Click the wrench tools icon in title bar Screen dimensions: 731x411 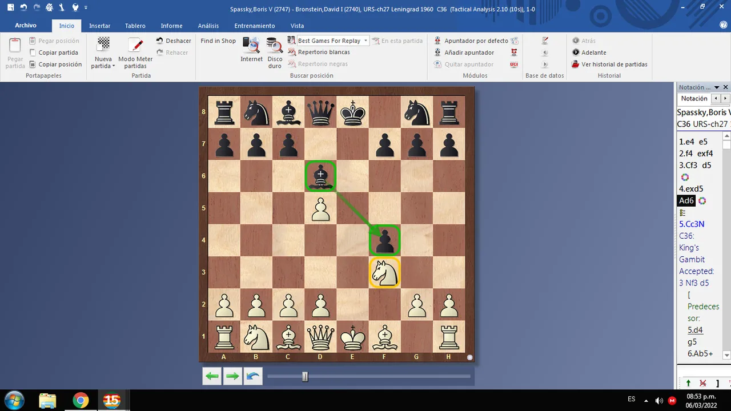(62, 7)
